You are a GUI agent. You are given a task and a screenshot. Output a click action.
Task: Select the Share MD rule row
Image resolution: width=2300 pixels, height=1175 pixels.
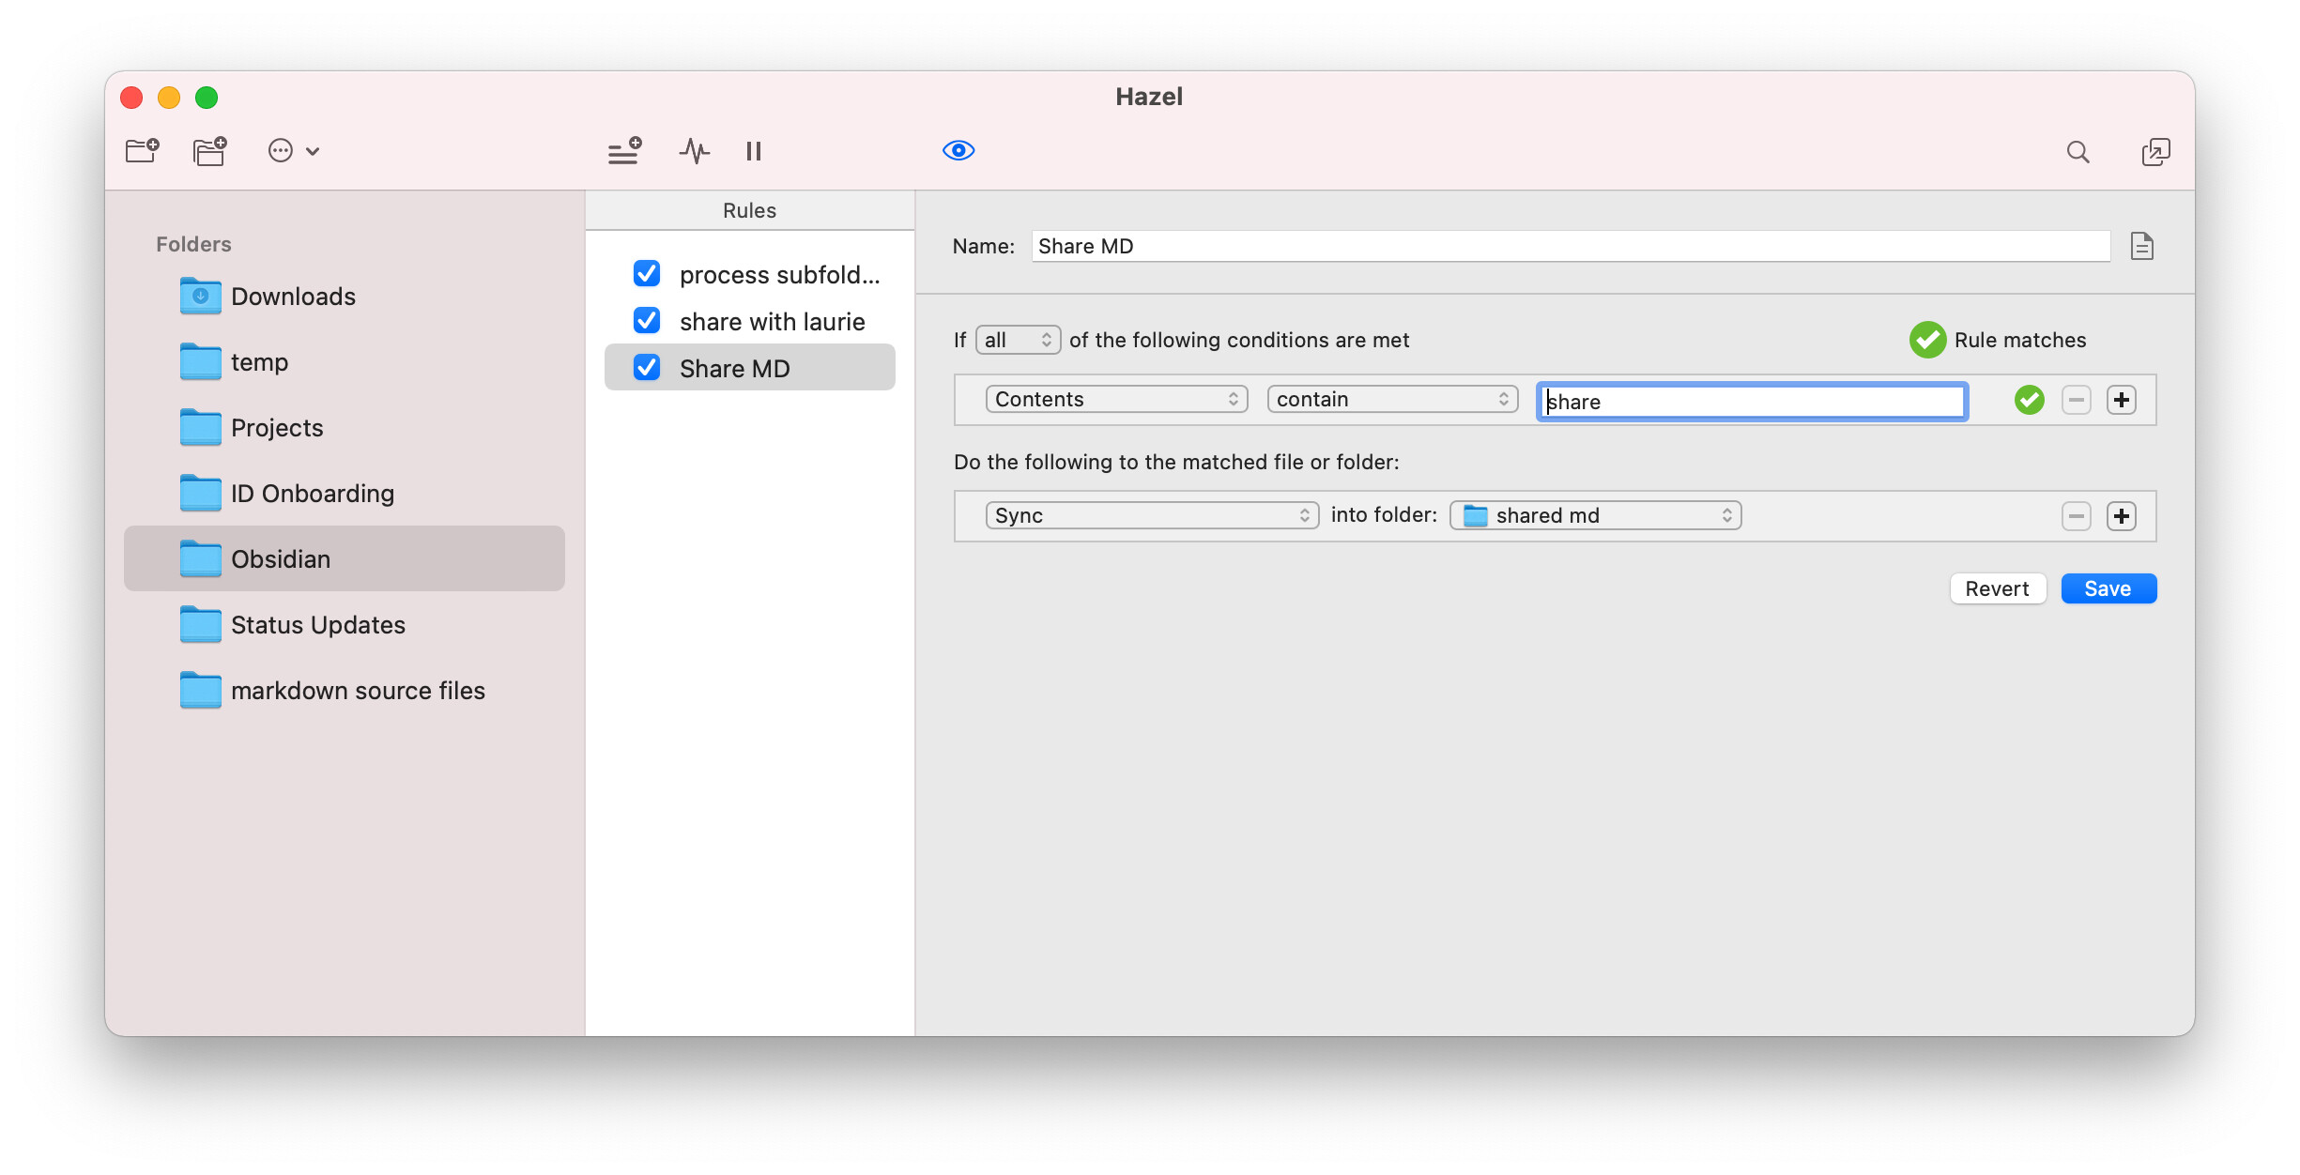tap(750, 367)
